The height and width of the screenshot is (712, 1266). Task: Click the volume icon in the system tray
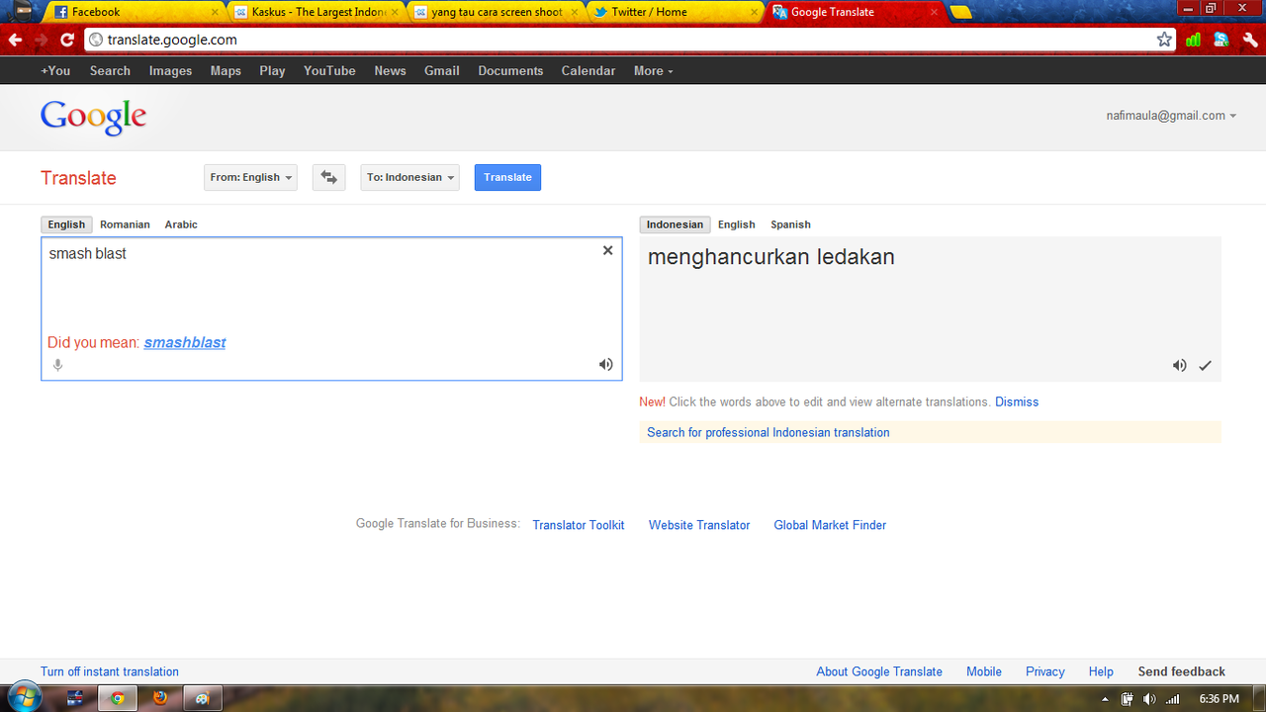1149,699
